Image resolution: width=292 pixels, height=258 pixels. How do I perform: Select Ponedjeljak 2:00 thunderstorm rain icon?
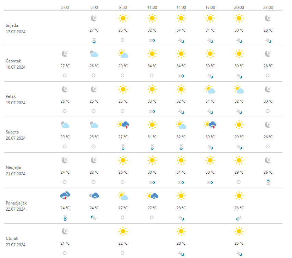click(65, 196)
